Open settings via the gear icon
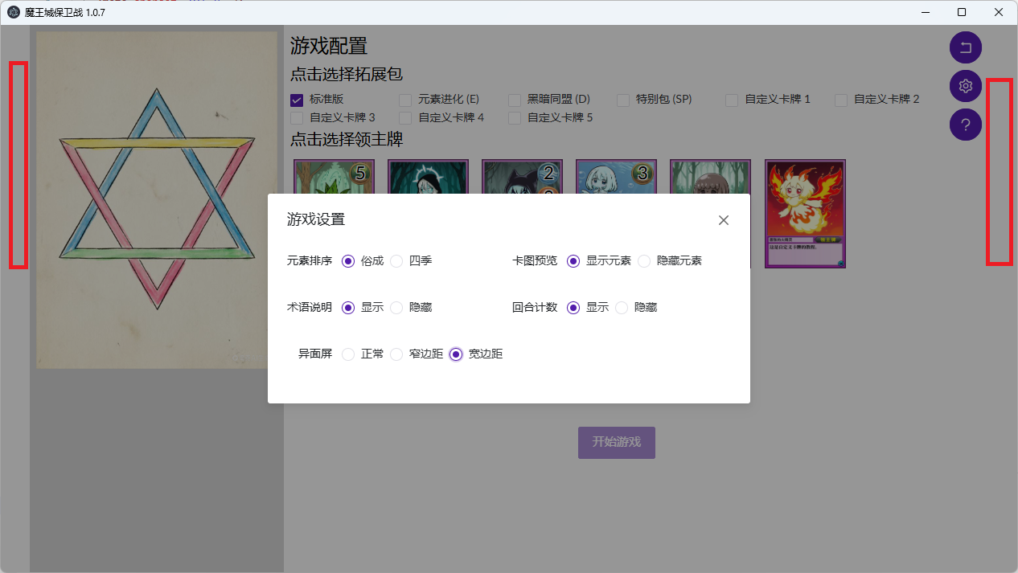1018x573 pixels. 966,86
